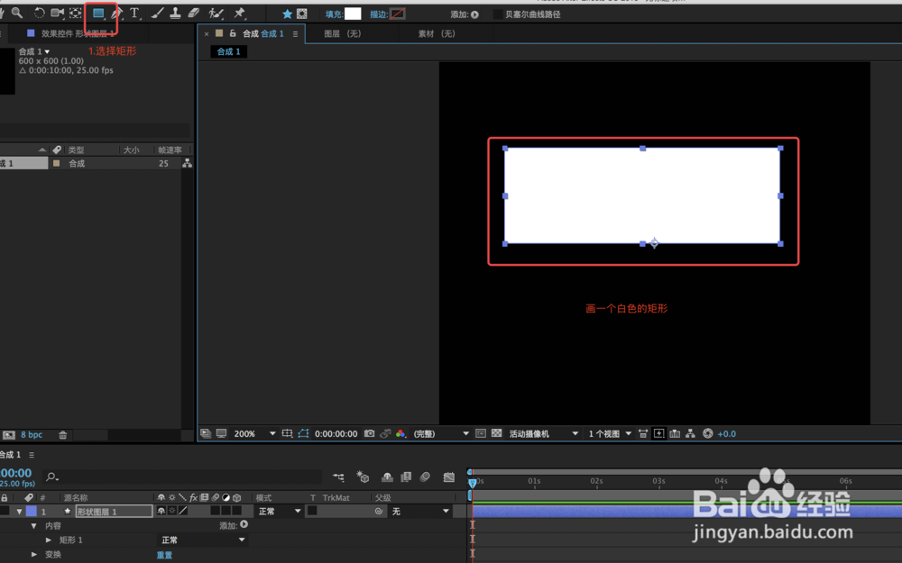Viewport: 902px width, 563px height.
Task: Open the 活动摄像机 camera dropdown
Action: 543,434
